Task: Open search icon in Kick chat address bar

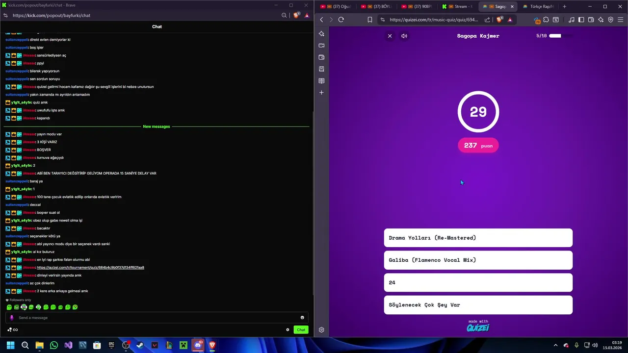Action: [284, 15]
